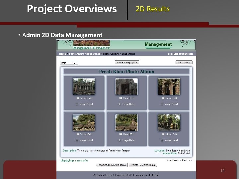Open the stone doorway passage thumbnail
Image resolution: width=239 pixels, height=179 pixels.
point(126,87)
